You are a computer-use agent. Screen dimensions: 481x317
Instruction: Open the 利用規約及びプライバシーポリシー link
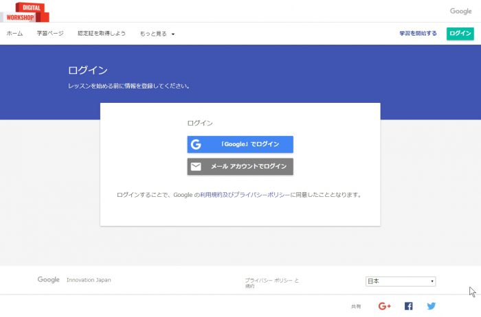(245, 195)
